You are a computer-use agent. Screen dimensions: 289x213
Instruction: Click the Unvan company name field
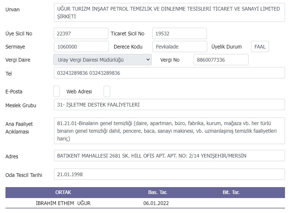169,12
